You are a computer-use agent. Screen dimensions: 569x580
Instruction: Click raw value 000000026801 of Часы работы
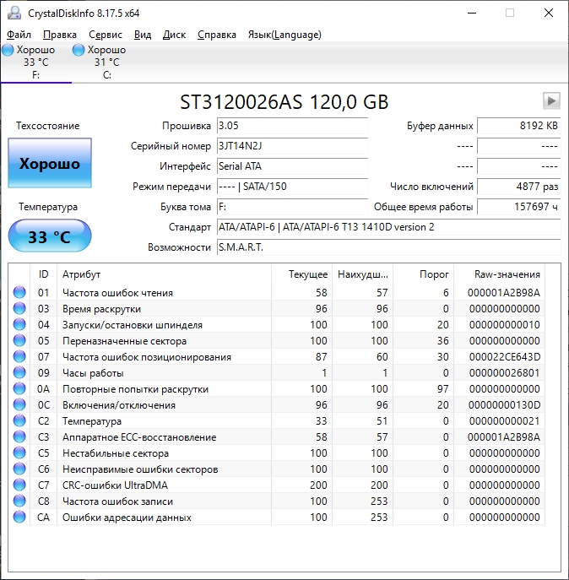click(x=504, y=373)
